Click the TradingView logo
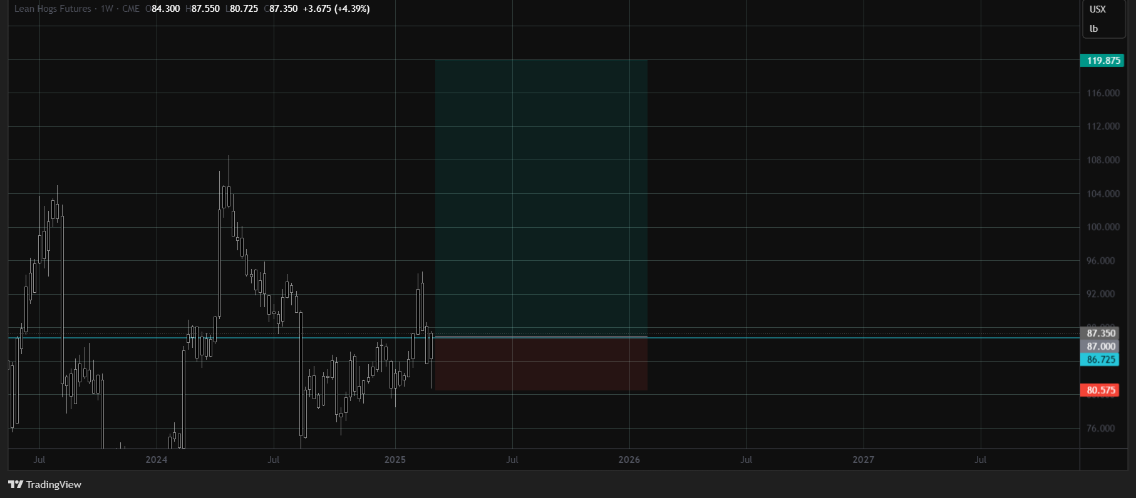1136x498 pixels. [44, 484]
